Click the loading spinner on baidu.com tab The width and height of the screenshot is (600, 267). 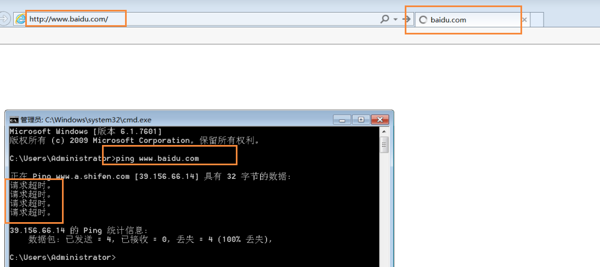pos(423,20)
